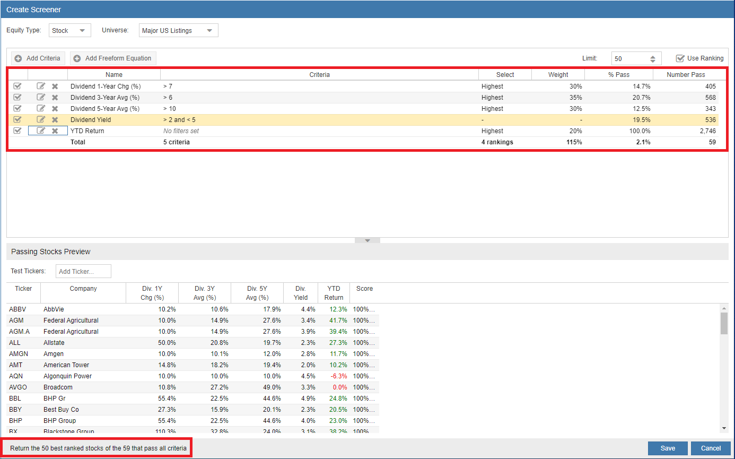
Task: Save the screener
Action: [668, 448]
